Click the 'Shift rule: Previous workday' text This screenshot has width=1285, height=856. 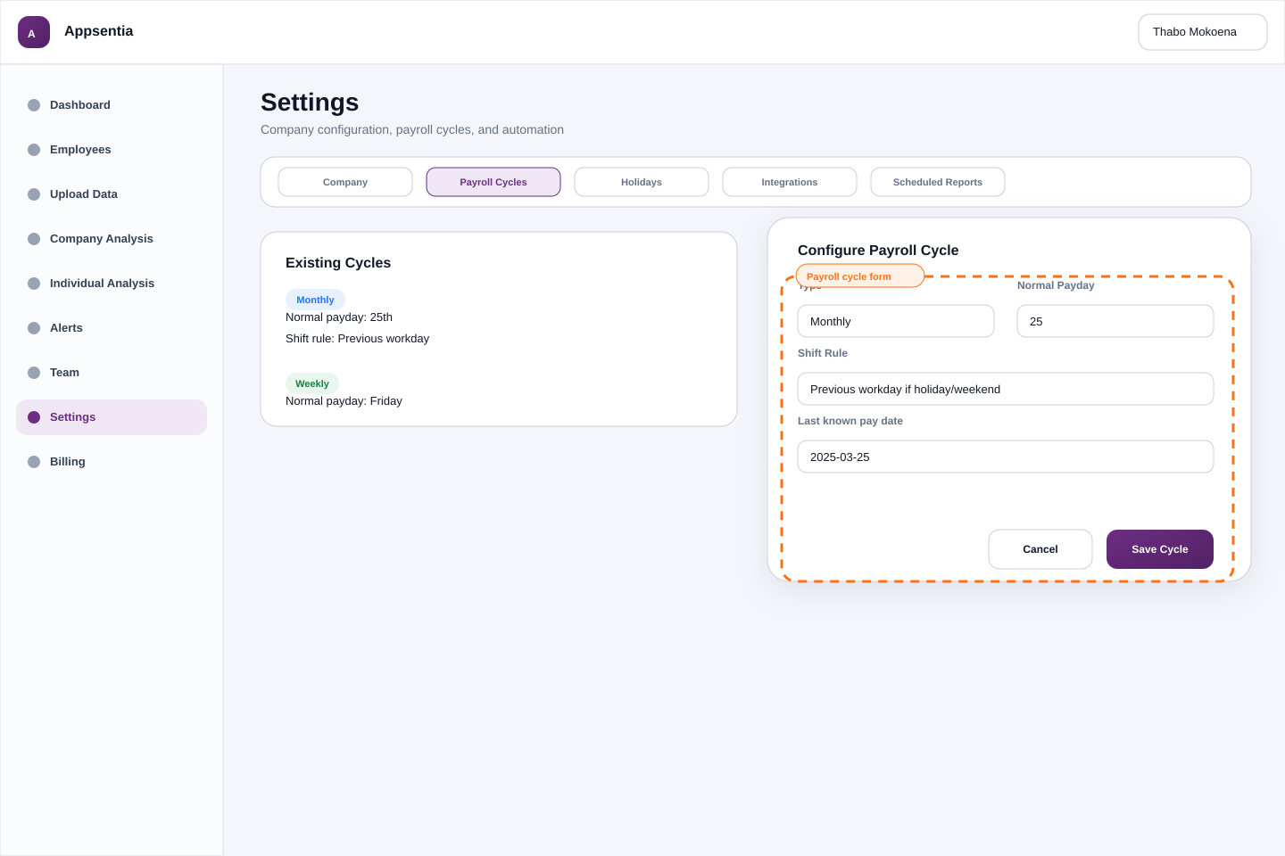click(357, 339)
